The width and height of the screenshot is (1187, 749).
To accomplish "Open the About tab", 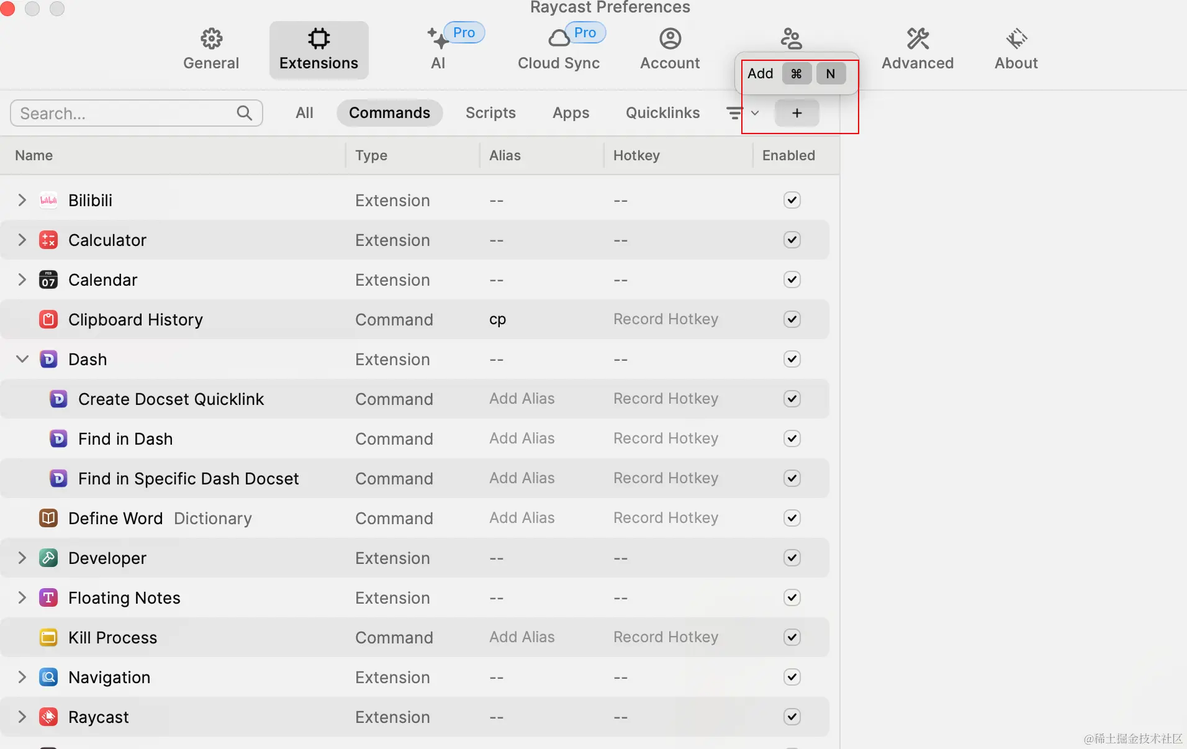I will pyautogui.click(x=1016, y=50).
